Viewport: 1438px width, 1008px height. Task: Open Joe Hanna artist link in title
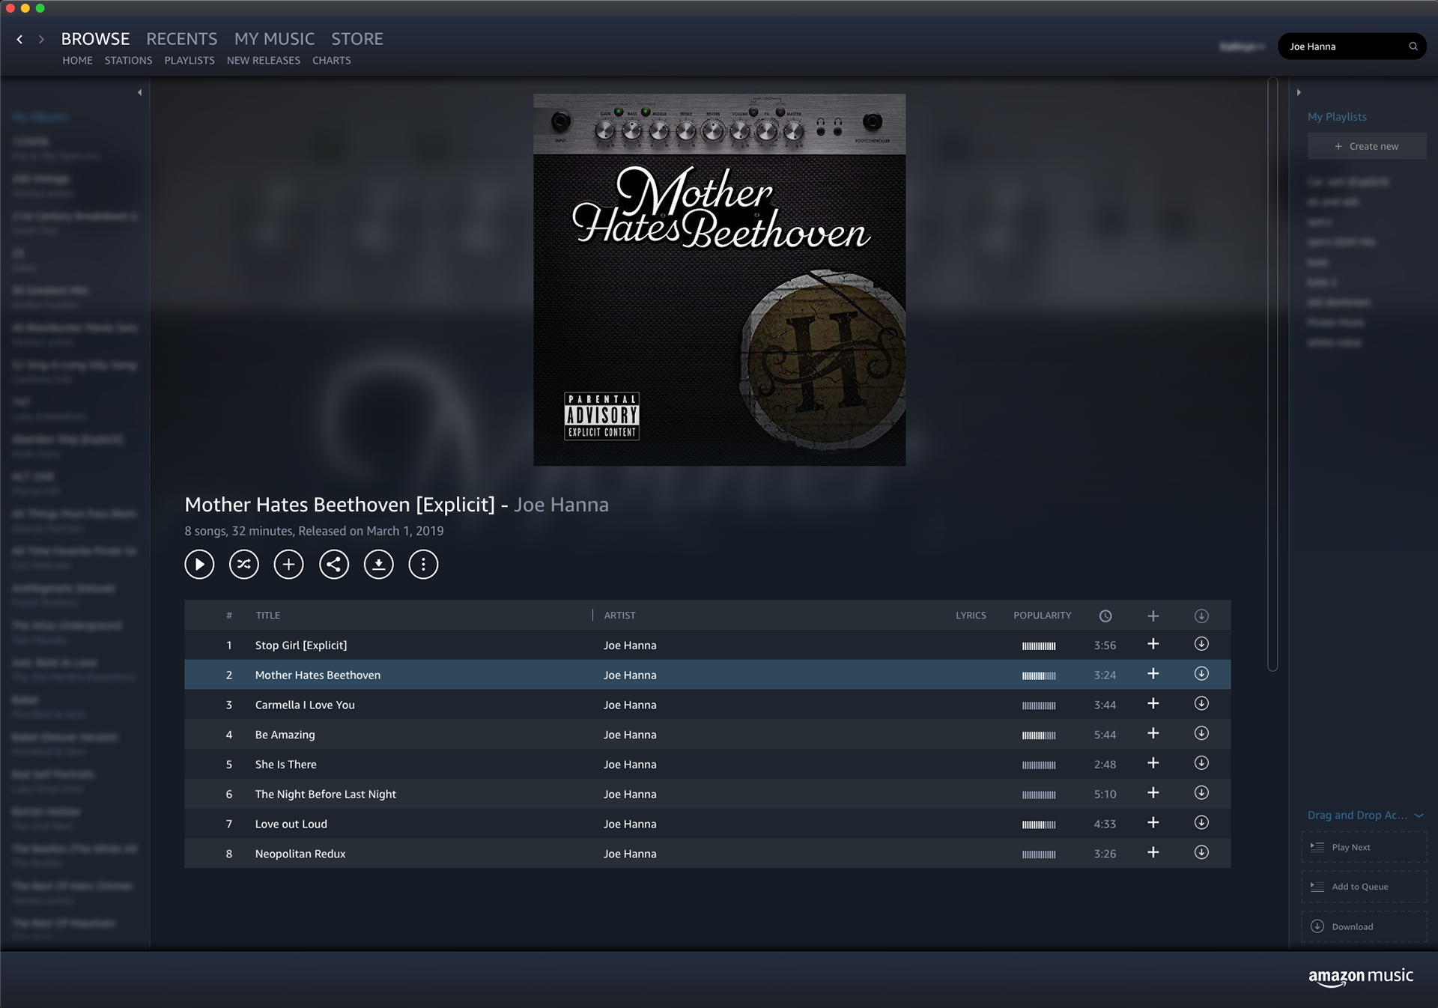pos(561,505)
